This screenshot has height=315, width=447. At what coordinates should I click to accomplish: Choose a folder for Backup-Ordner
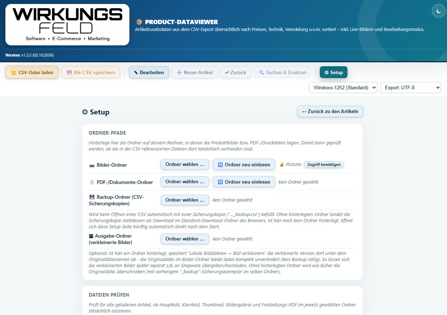[x=185, y=200]
